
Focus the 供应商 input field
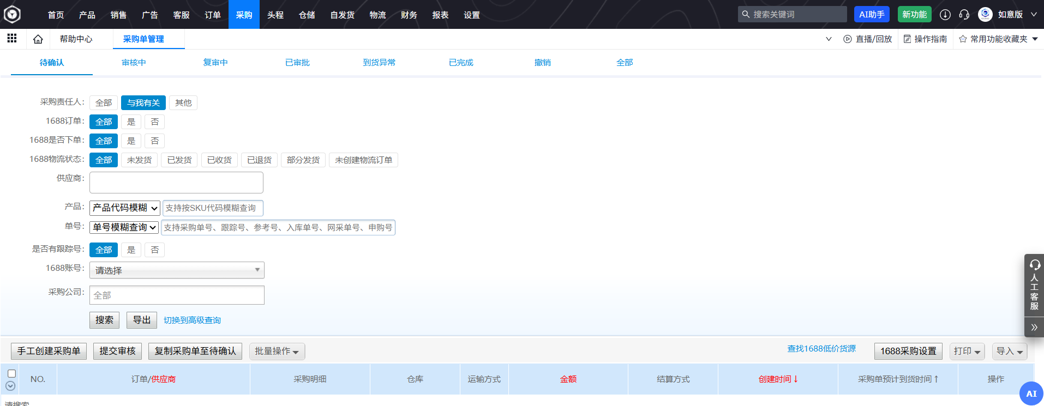(x=176, y=183)
